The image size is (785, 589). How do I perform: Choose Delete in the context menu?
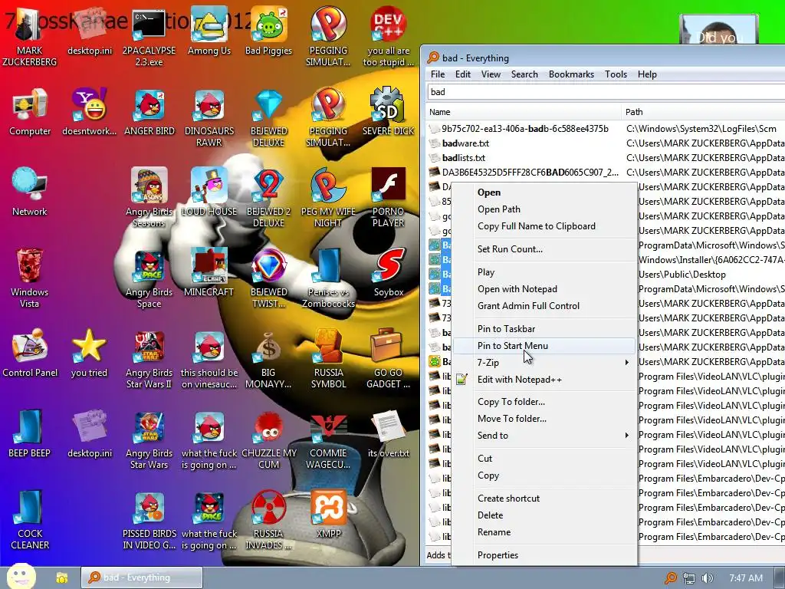point(544,515)
